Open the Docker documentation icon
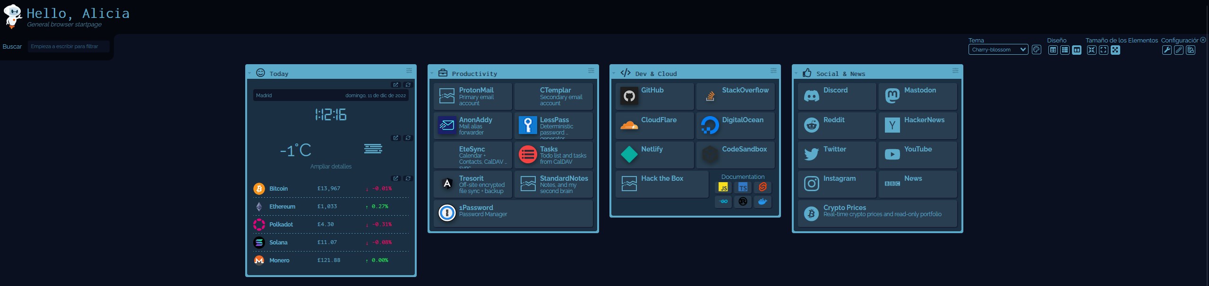Screen dimensions: 1209x286 coord(762,202)
